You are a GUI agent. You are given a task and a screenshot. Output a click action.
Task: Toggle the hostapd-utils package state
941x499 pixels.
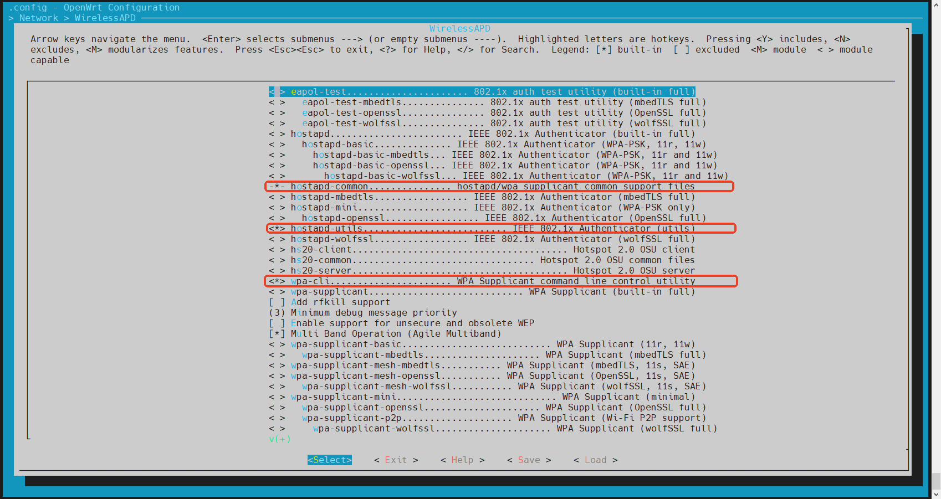[x=277, y=229]
